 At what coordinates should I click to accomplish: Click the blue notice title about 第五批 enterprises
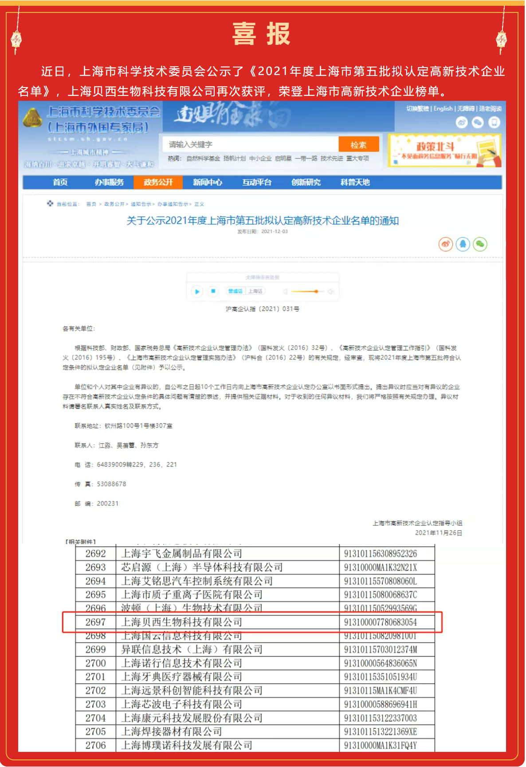tap(263, 221)
